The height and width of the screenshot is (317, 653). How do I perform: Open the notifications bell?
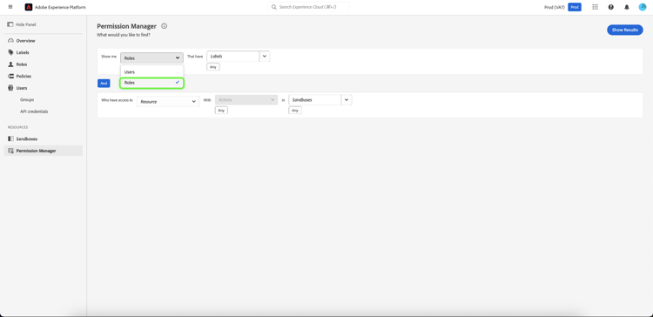[627, 7]
